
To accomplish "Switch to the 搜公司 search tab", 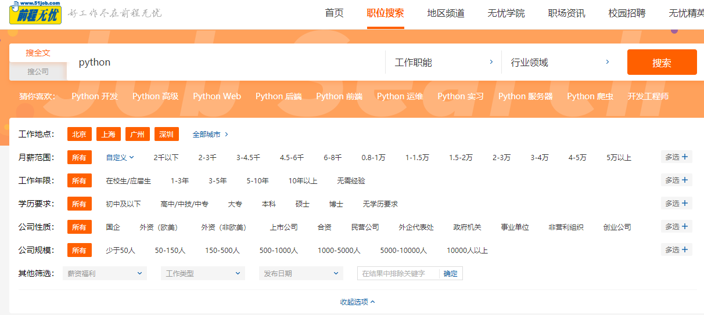I will point(38,72).
